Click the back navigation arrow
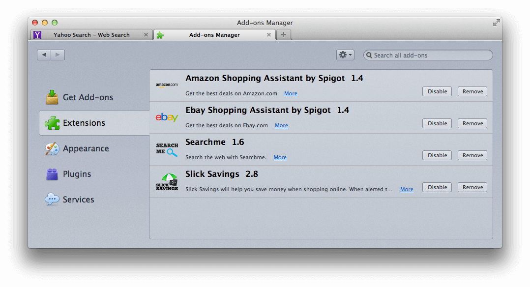The width and height of the screenshot is (530, 287). tap(44, 55)
